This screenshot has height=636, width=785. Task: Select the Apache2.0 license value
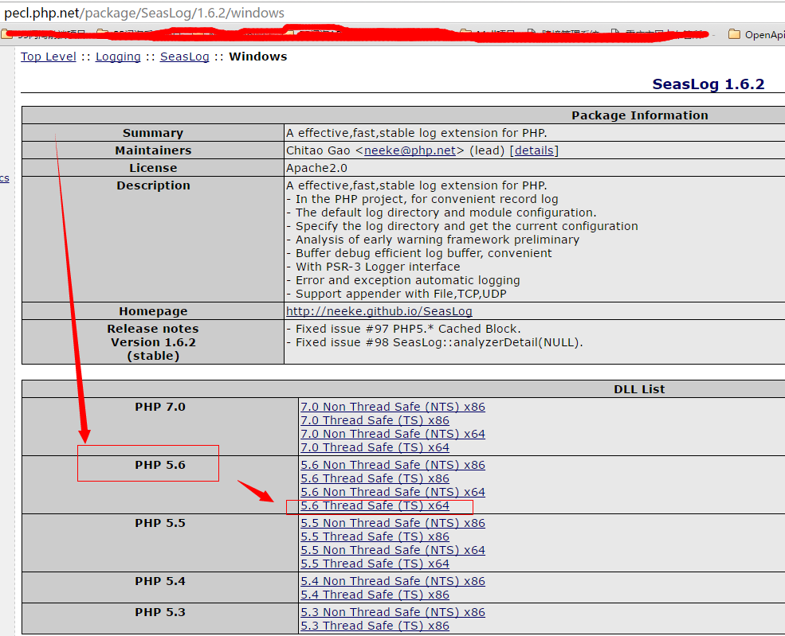coord(317,168)
